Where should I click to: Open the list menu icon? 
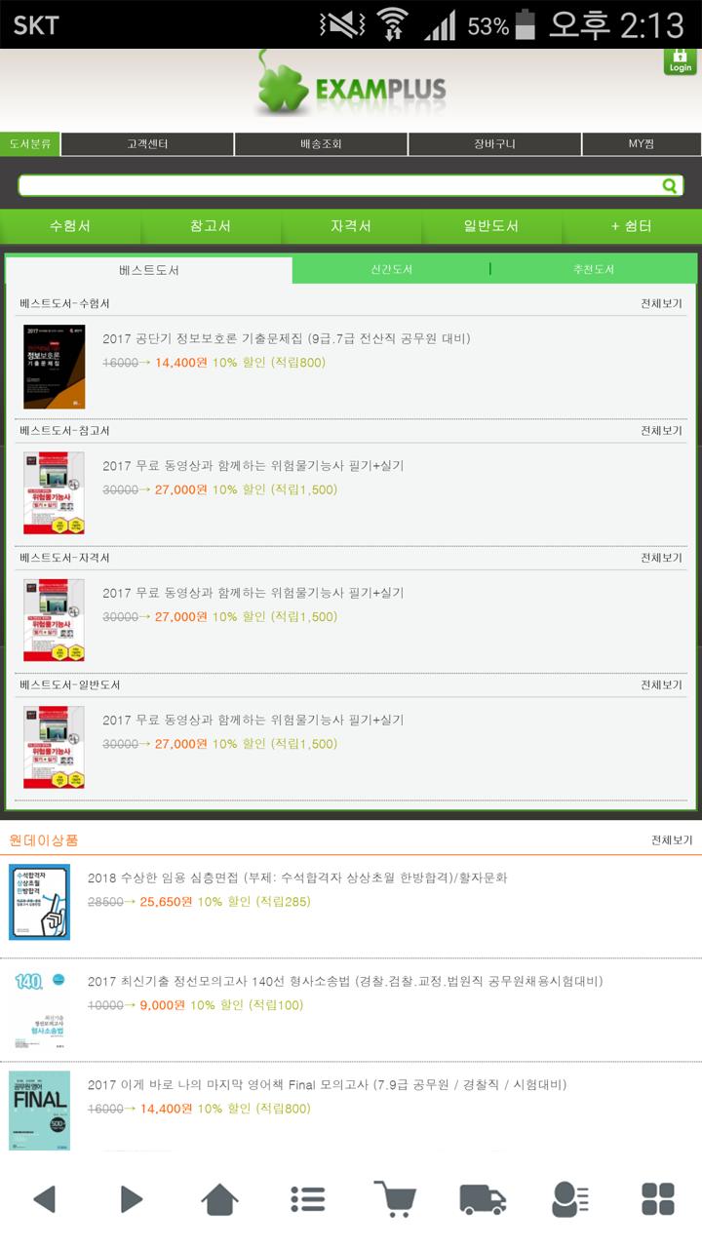[308, 1199]
